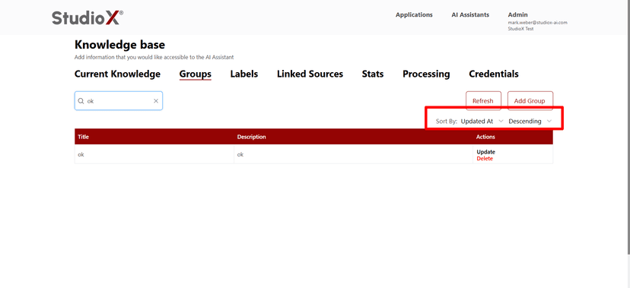Clear the search field with X icon
Image resolution: width=630 pixels, height=288 pixels.
[156, 101]
